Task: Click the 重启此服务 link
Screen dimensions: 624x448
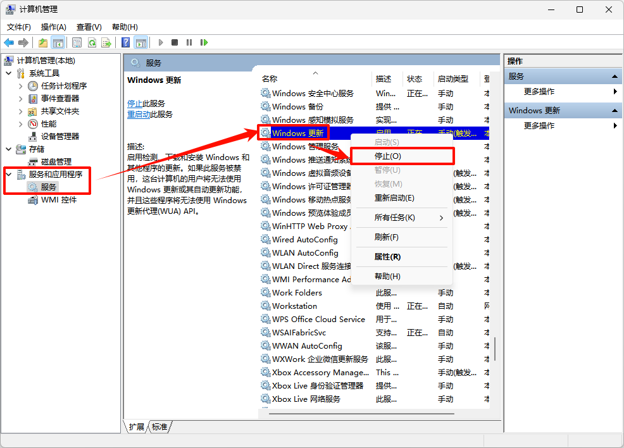Action: click(x=149, y=114)
